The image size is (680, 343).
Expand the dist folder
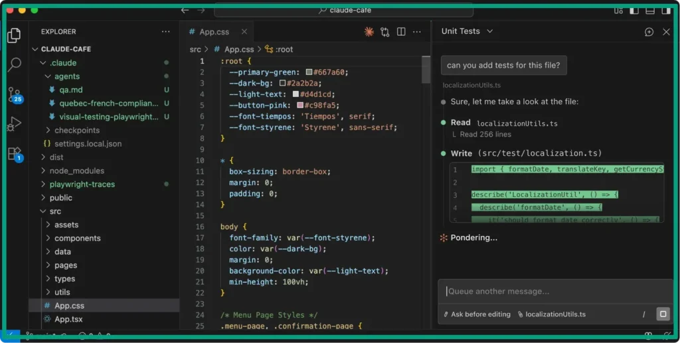point(43,157)
